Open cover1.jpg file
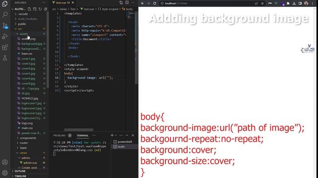 (x=28, y=58)
